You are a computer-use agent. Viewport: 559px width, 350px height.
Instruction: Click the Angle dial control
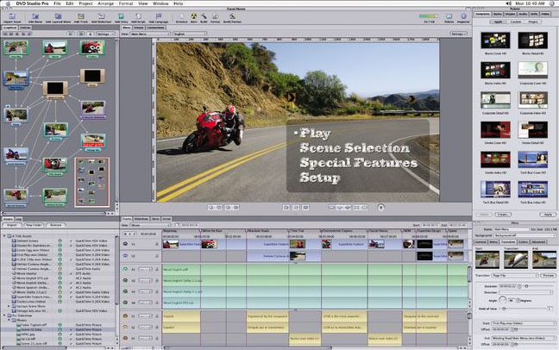pos(502,301)
